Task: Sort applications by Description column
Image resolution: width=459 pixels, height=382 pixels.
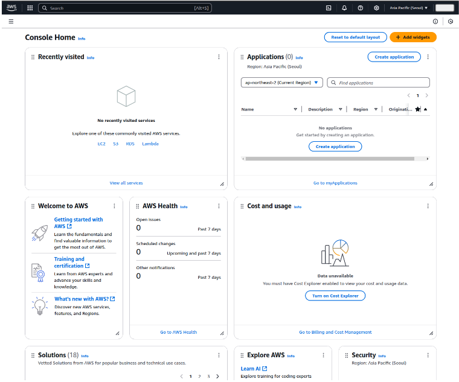Action: (x=340, y=109)
